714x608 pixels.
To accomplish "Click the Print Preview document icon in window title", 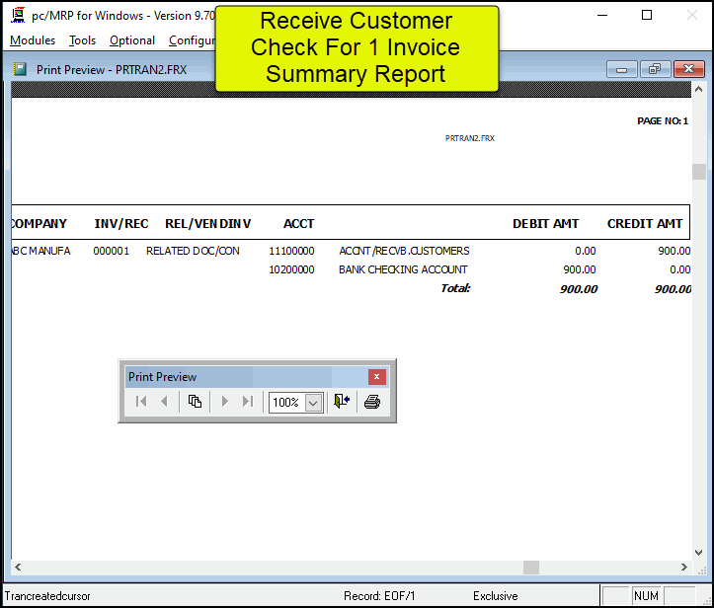I will pos(21,69).
